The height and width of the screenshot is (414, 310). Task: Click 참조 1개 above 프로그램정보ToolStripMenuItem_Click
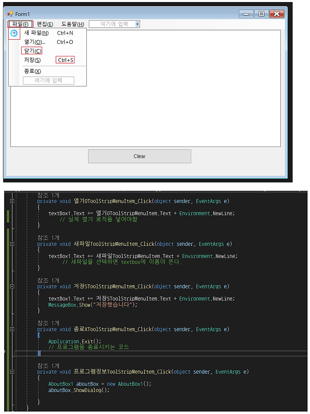48,366
